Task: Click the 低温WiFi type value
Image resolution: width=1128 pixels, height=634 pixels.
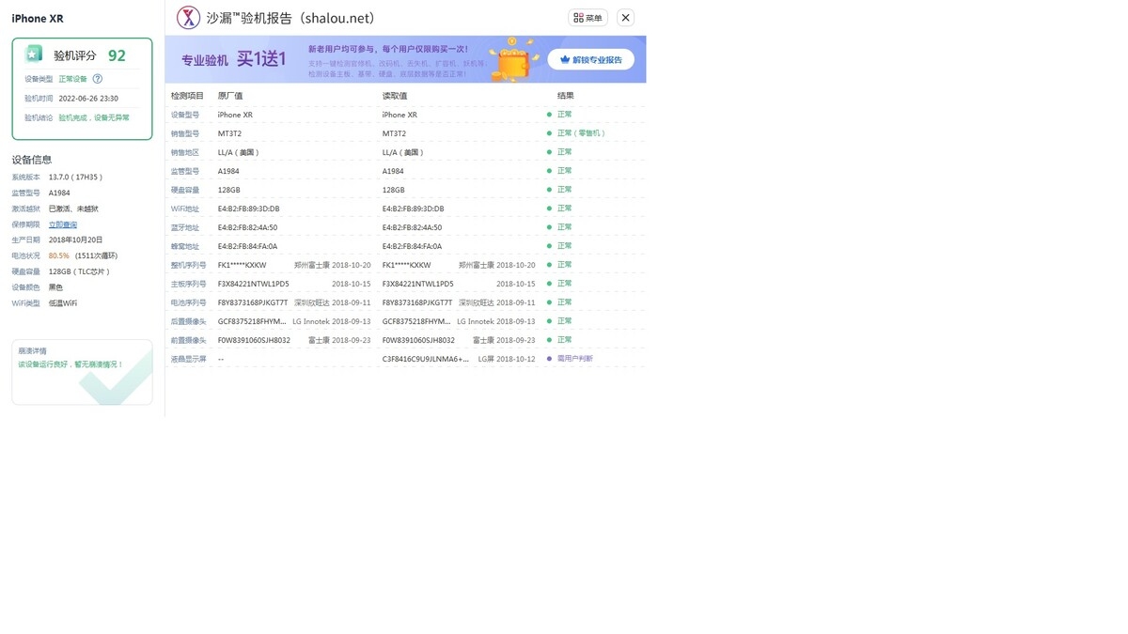Action: pyautogui.click(x=63, y=303)
